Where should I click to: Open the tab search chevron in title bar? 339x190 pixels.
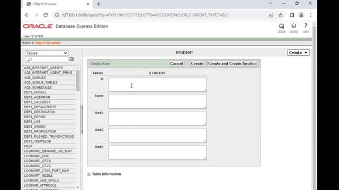pos(270,4)
